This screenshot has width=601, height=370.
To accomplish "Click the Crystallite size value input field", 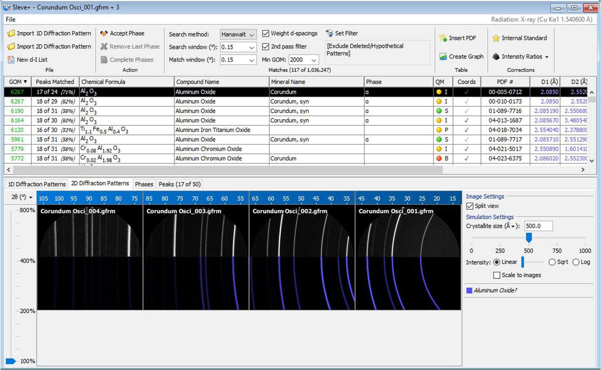I will point(538,226).
